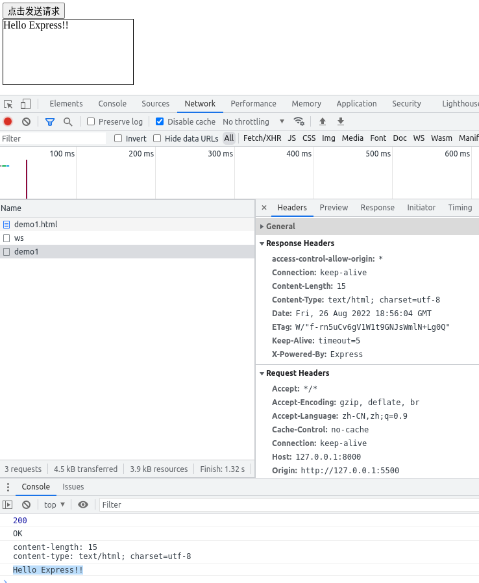
Task: Check the Invert filter checkbox
Action: pos(118,138)
